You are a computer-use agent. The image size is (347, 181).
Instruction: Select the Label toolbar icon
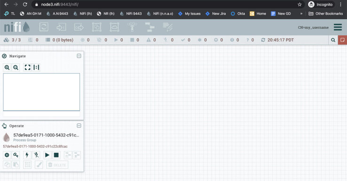pos(167,27)
